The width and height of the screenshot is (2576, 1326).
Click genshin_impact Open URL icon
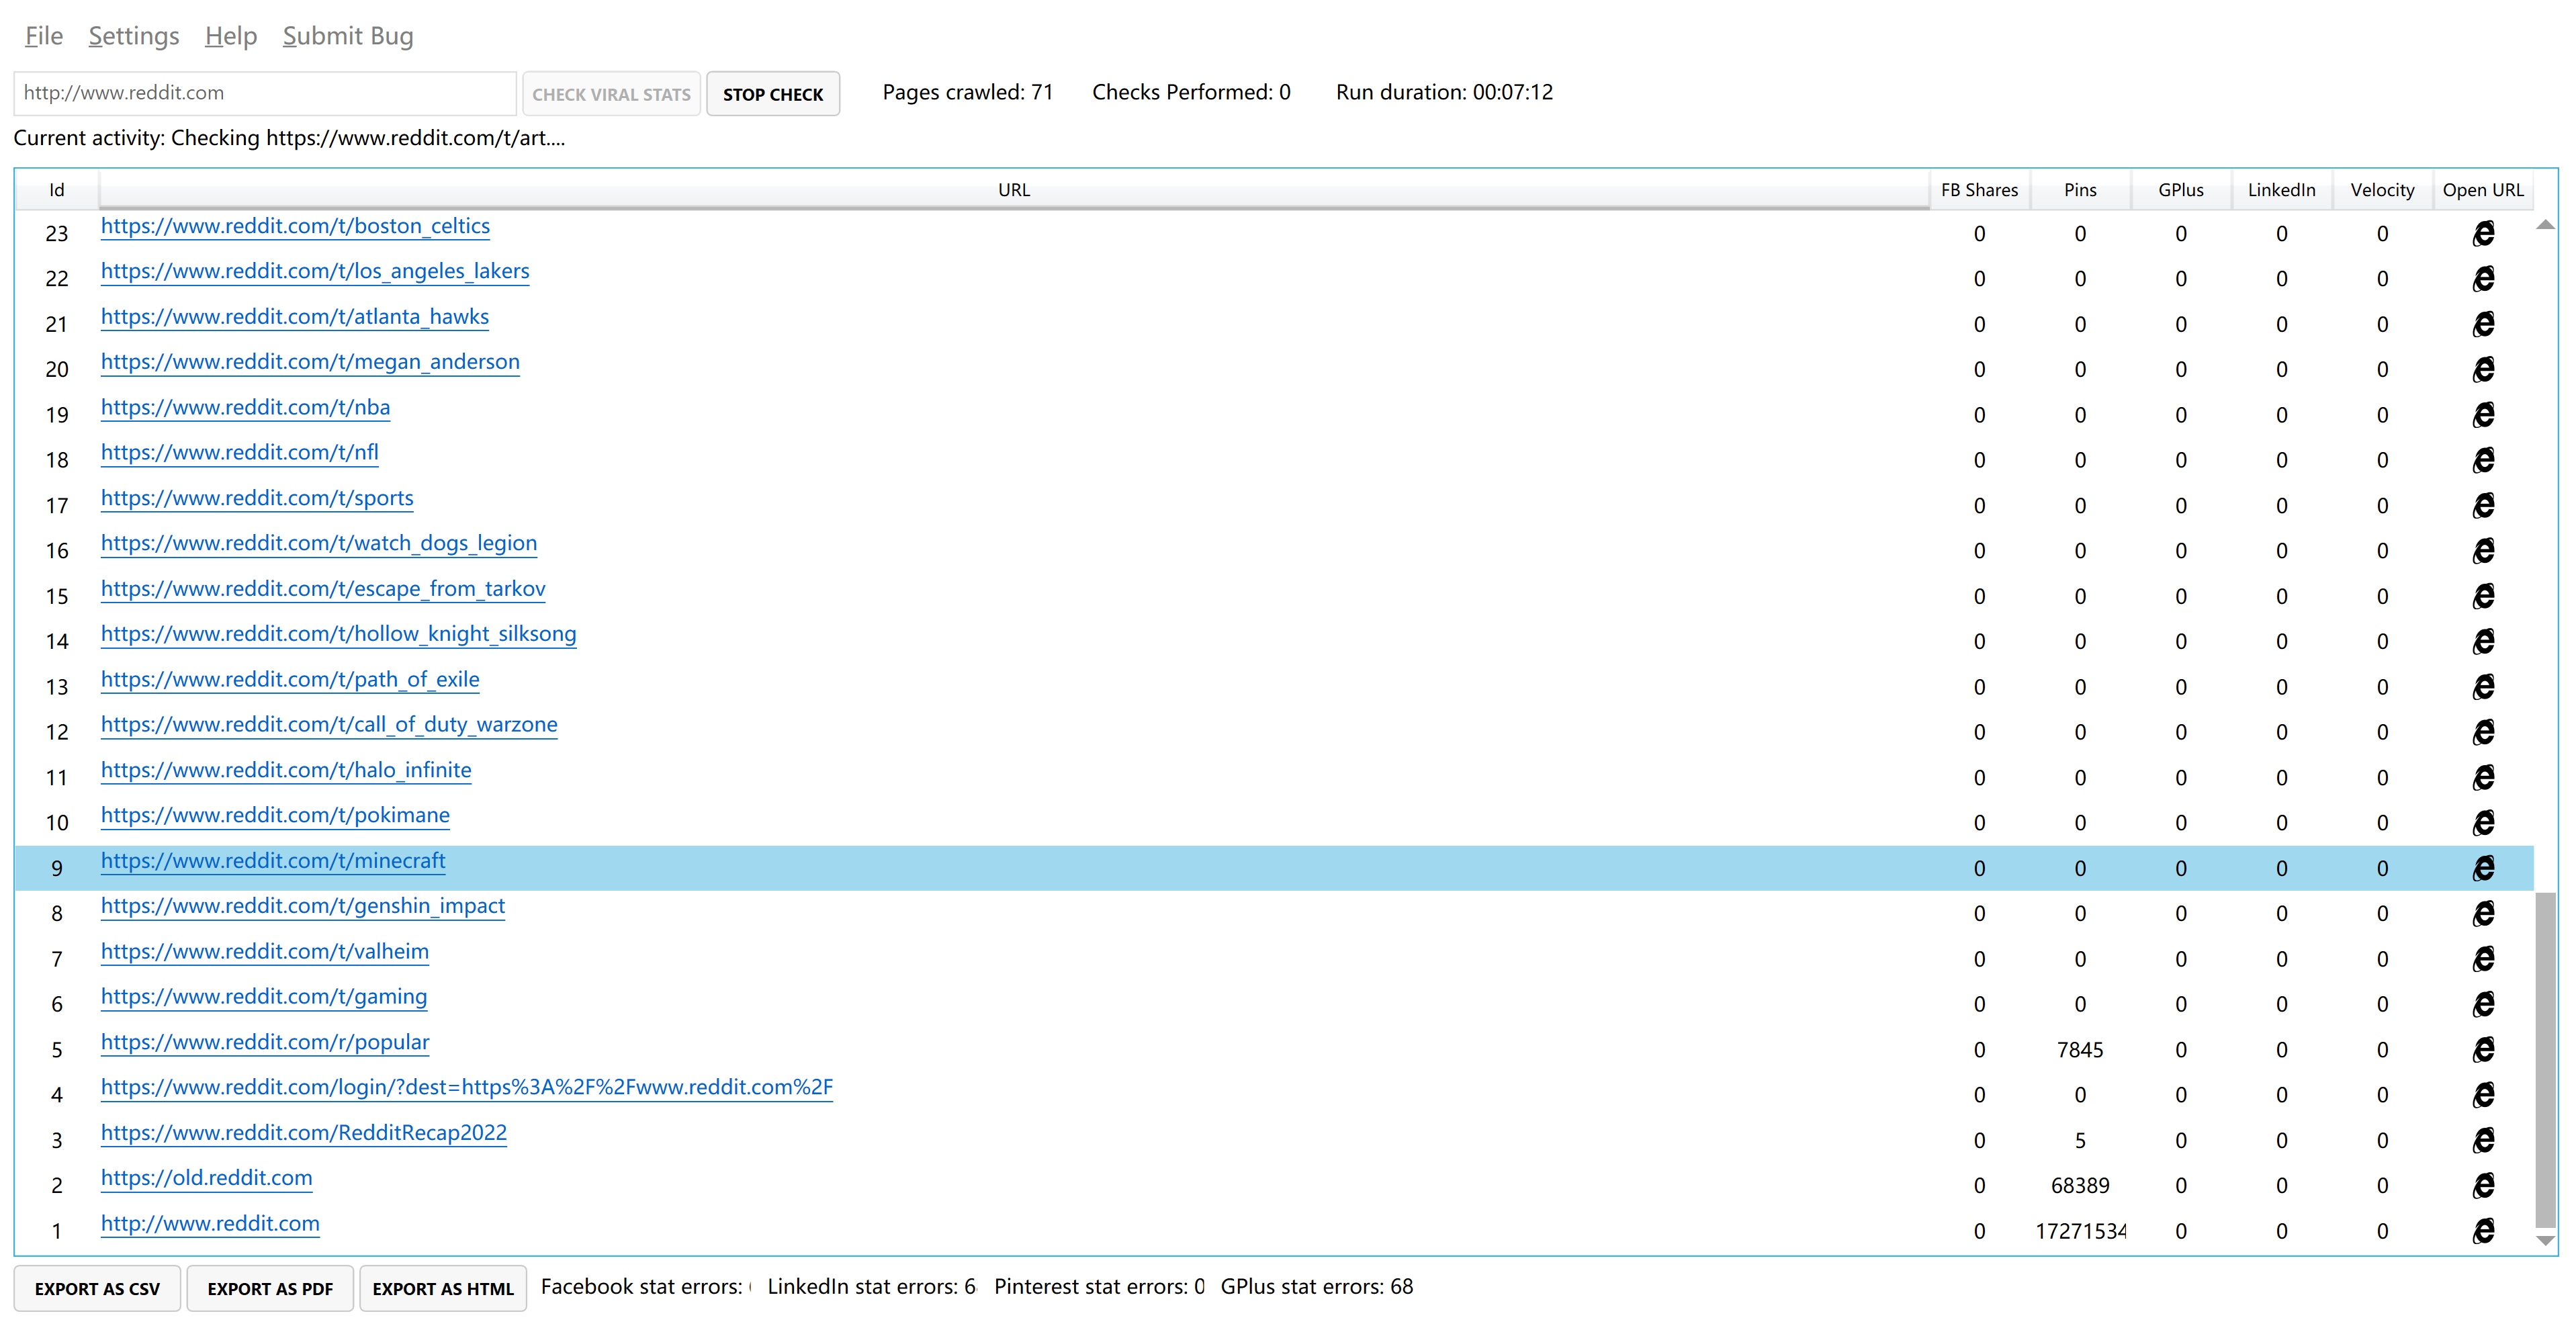[x=2483, y=913]
